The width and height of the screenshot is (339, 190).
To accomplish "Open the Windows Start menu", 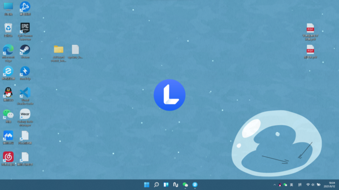I will (x=147, y=184).
